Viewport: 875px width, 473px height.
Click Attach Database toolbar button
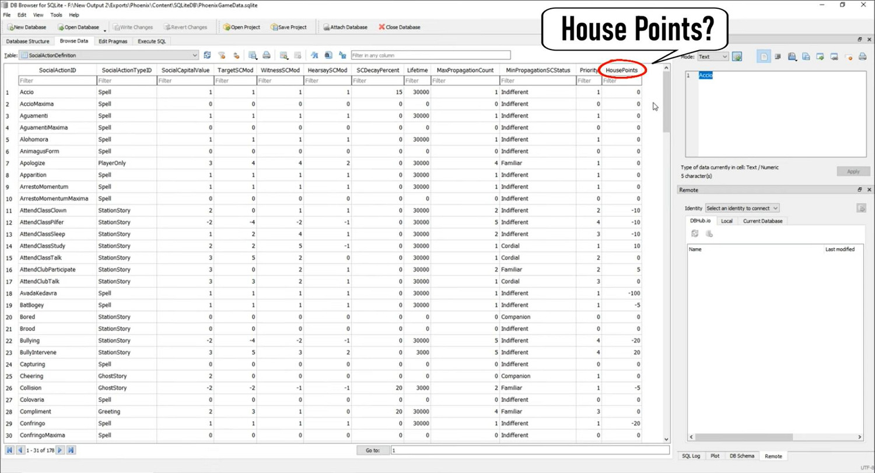point(344,27)
